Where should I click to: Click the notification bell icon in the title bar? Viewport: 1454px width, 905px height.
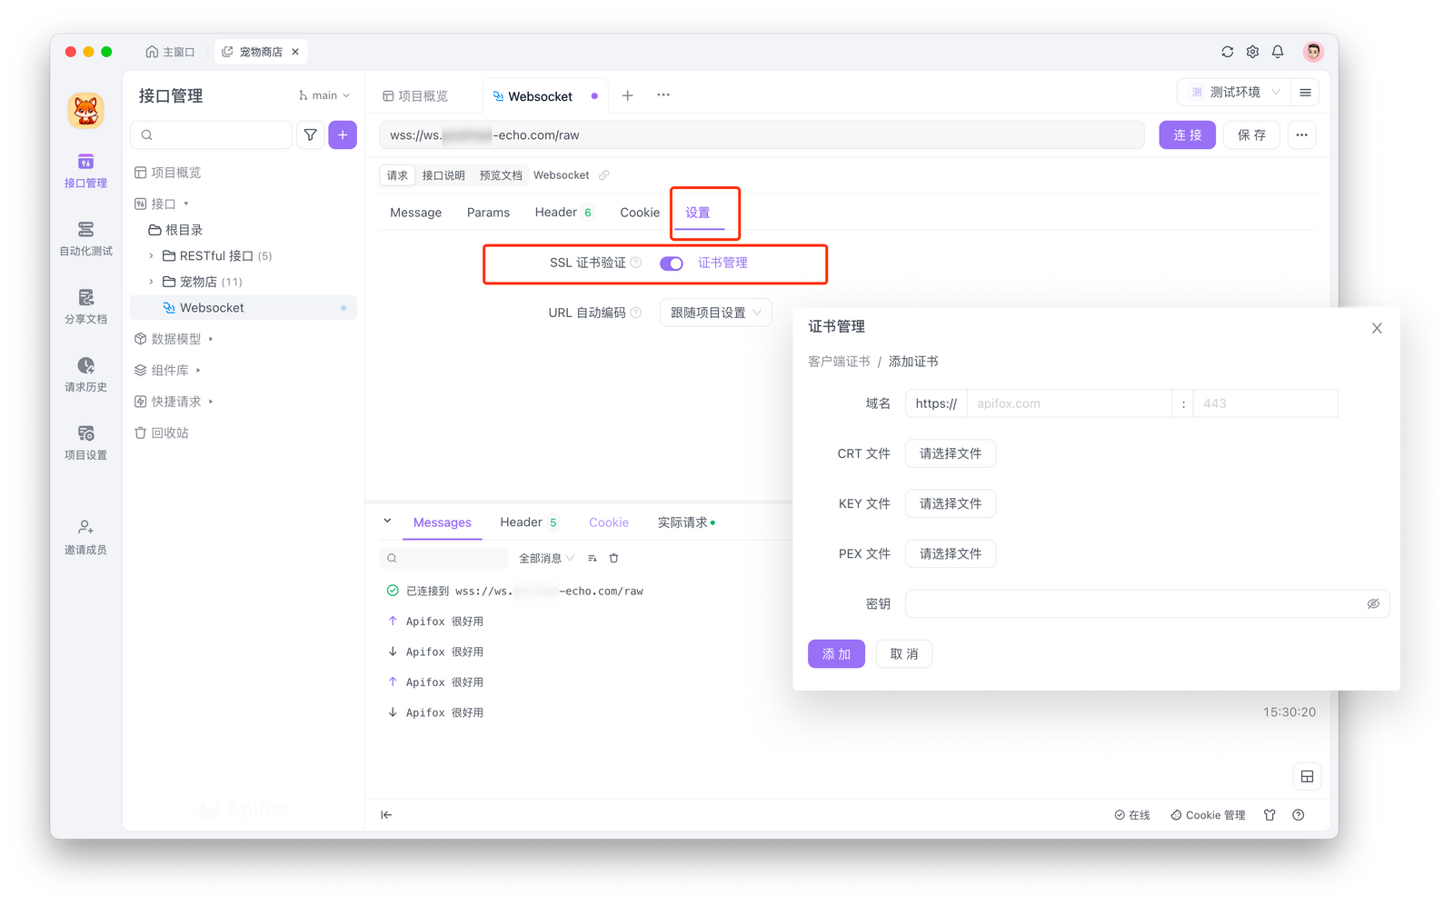pos(1277,52)
